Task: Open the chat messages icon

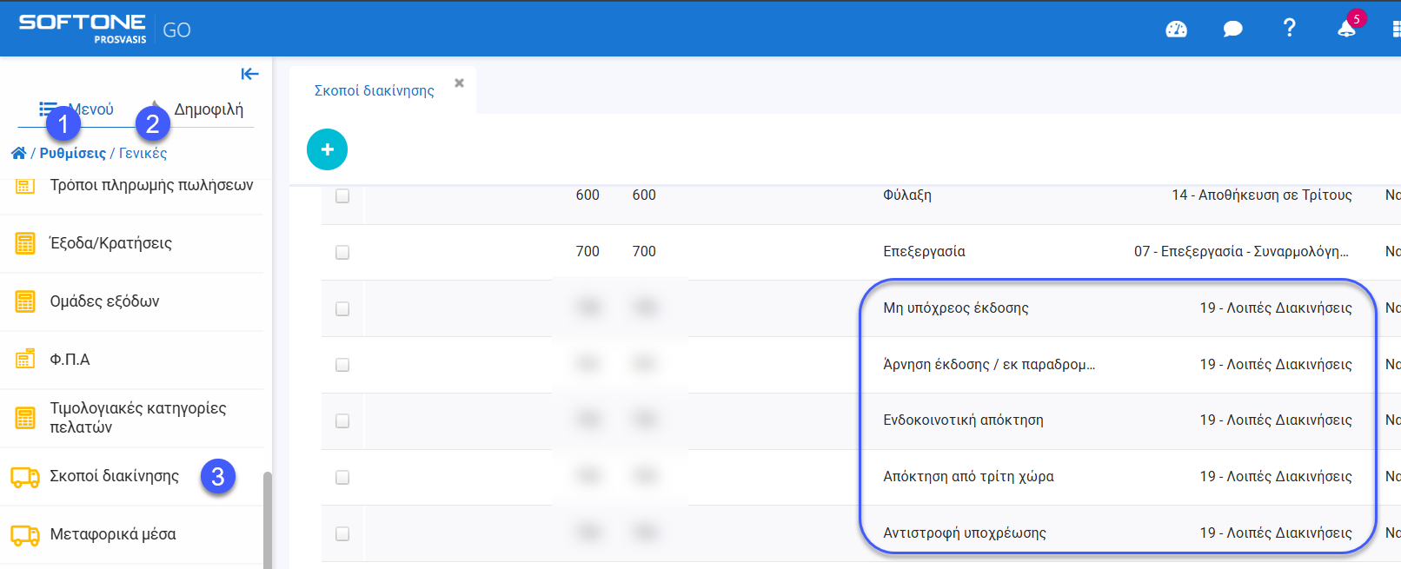Action: (1232, 30)
